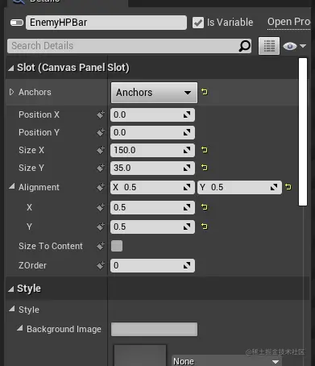
Task: Click the Search Details field
Action: point(130,46)
